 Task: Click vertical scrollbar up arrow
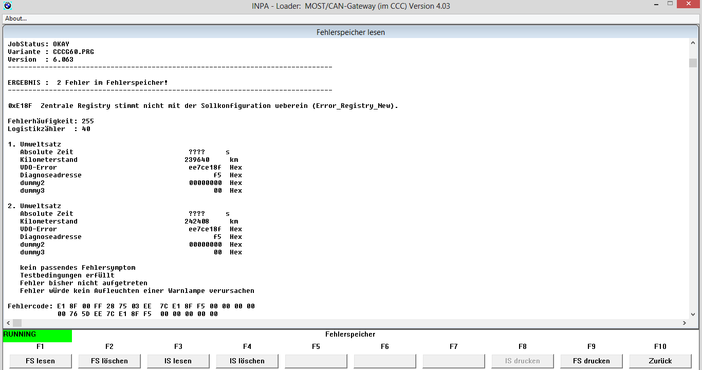click(x=693, y=44)
